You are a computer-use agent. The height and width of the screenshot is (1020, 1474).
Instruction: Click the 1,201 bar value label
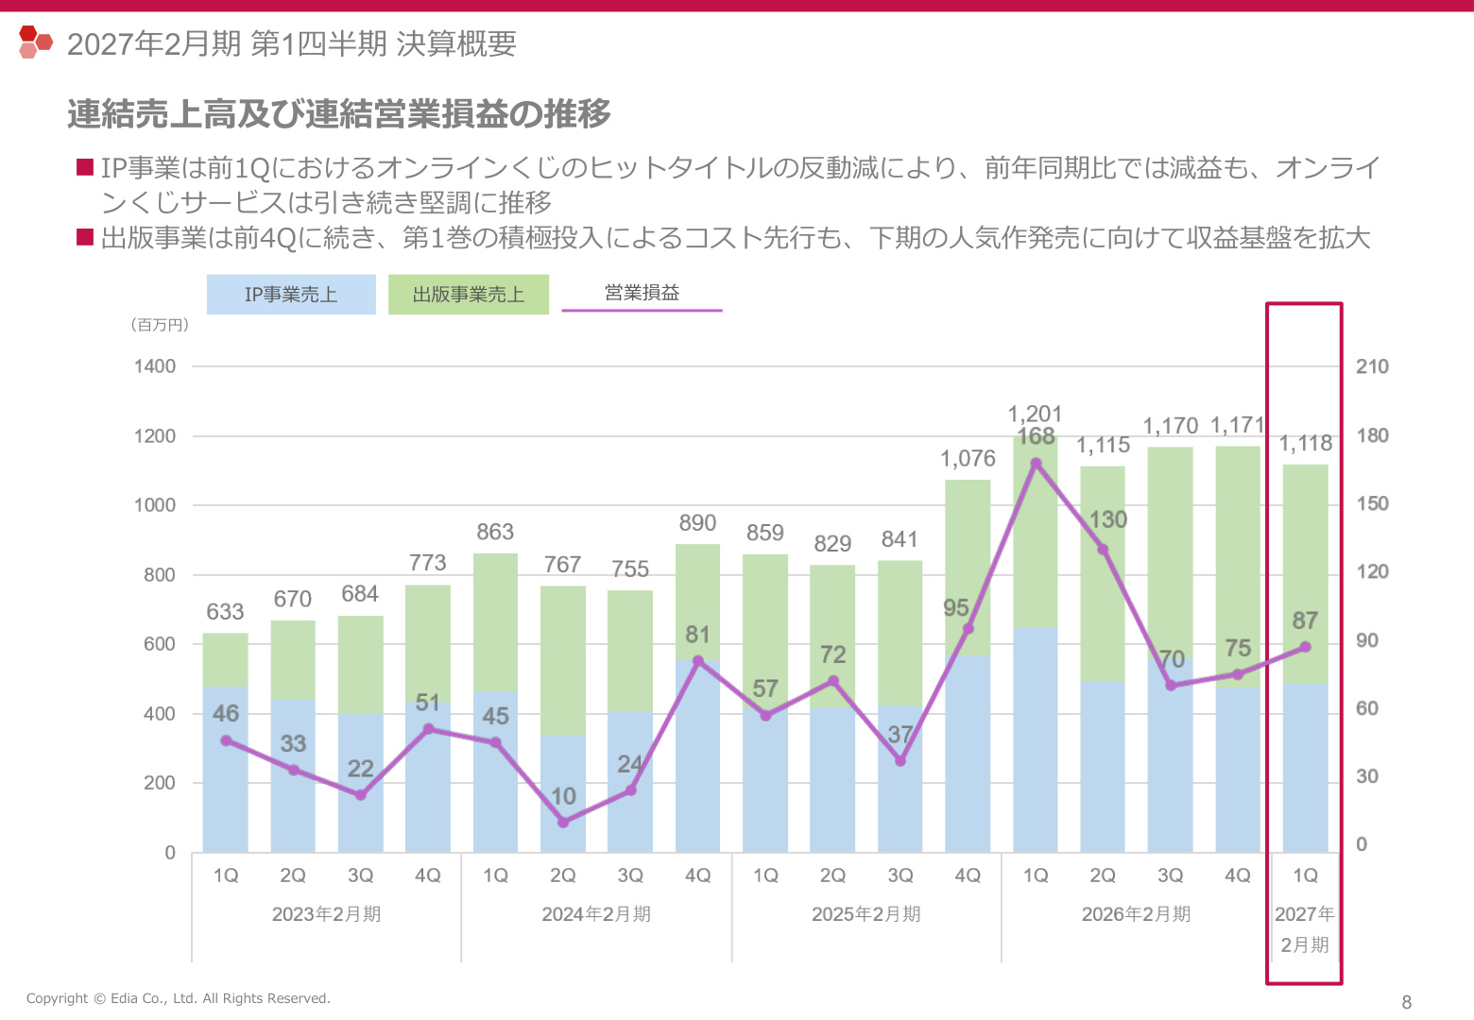click(1036, 414)
